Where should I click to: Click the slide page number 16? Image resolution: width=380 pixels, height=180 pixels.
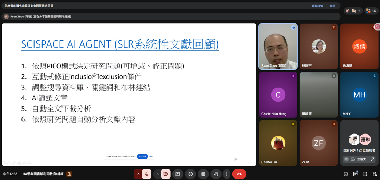(235, 159)
